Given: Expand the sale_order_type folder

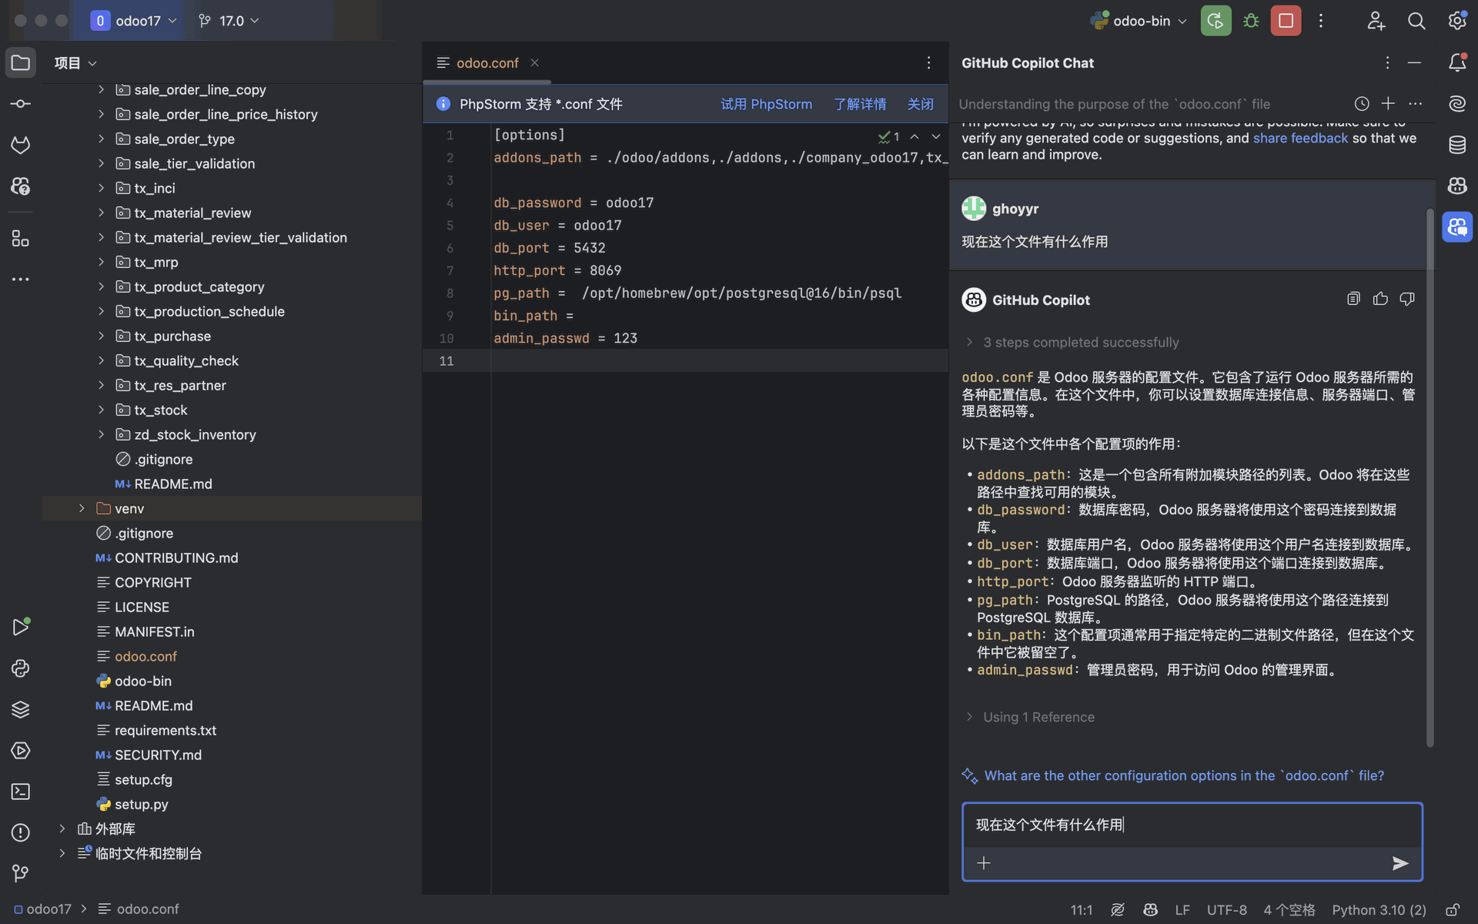Looking at the screenshot, I should point(101,139).
